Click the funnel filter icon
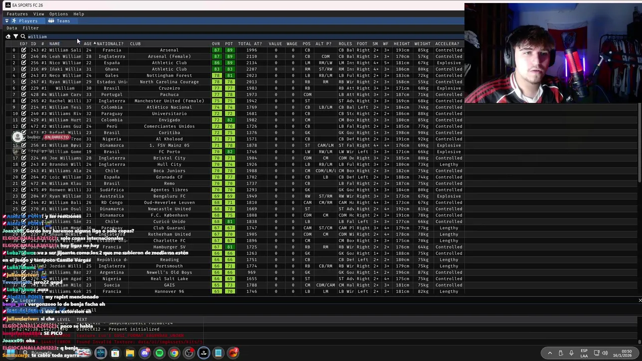Image resolution: width=642 pixels, height=361 pixels. (16, 37)
